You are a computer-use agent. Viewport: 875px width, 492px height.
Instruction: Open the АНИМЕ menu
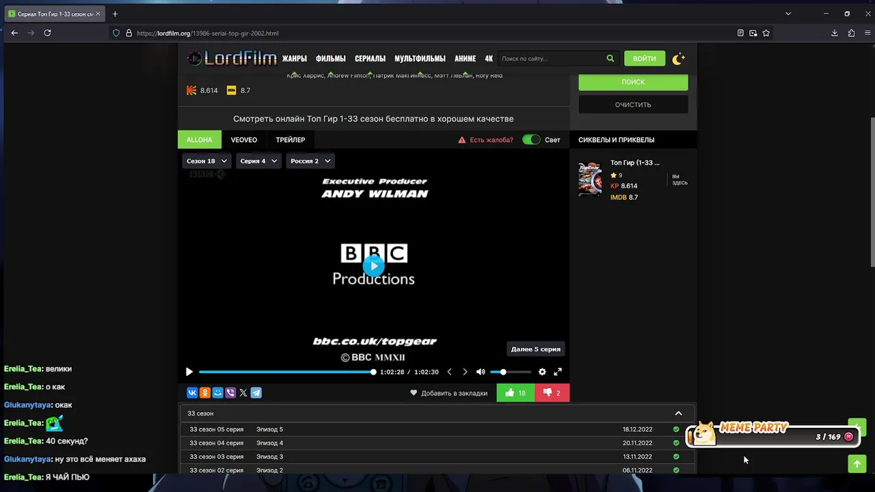(x=466, y=59)
